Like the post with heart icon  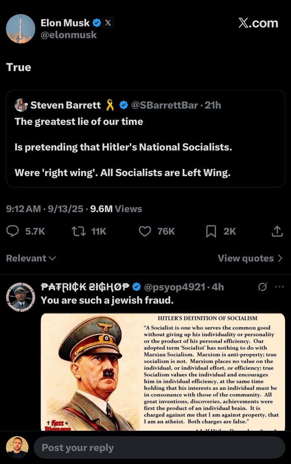pos(145,231)
